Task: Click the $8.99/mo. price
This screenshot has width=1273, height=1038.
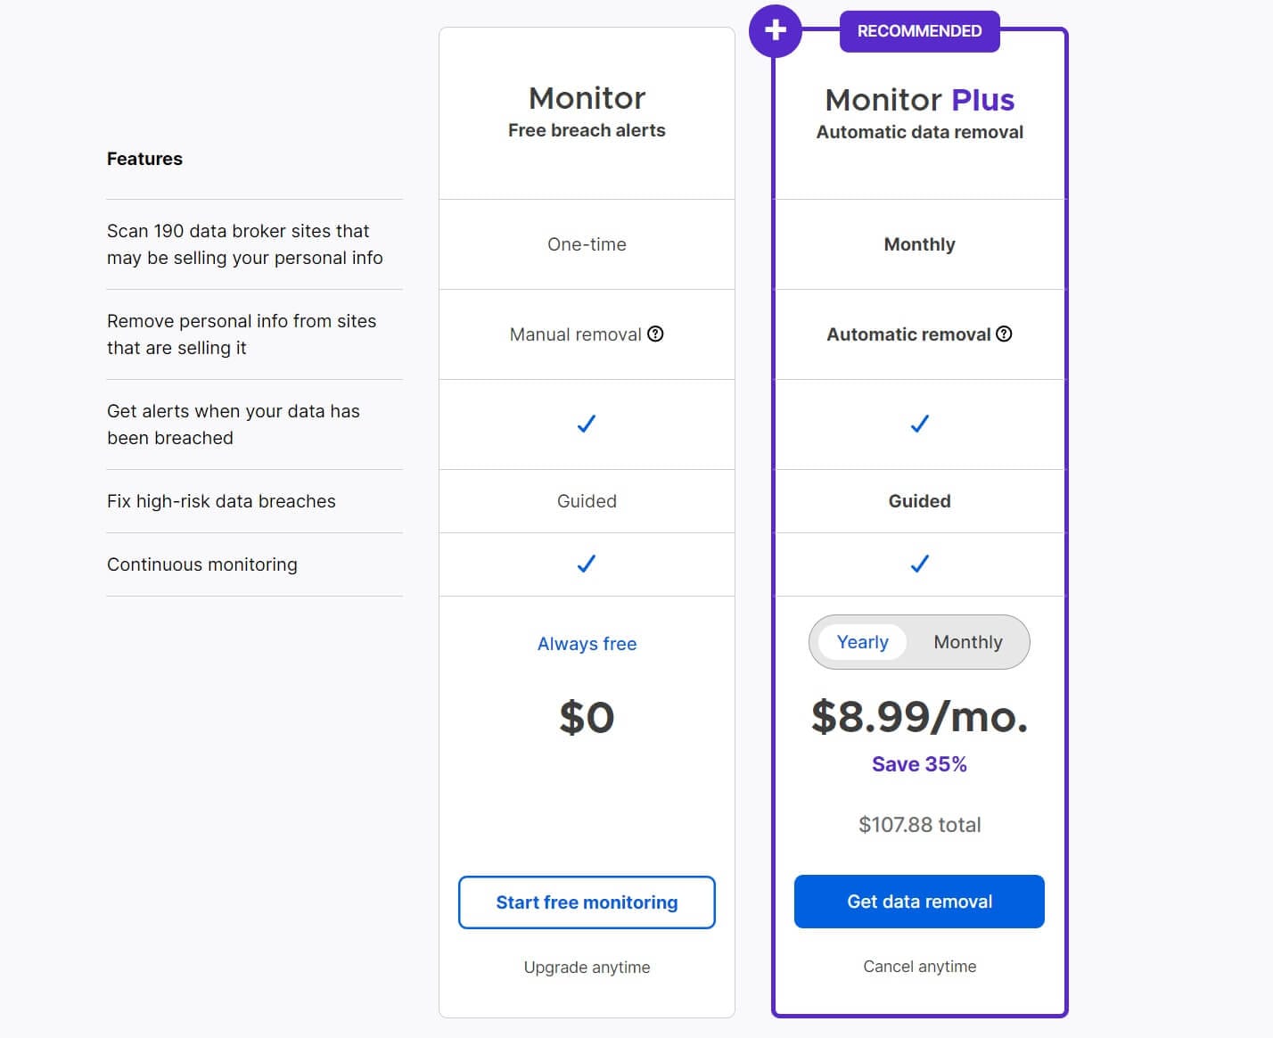Action: [919, 717]
